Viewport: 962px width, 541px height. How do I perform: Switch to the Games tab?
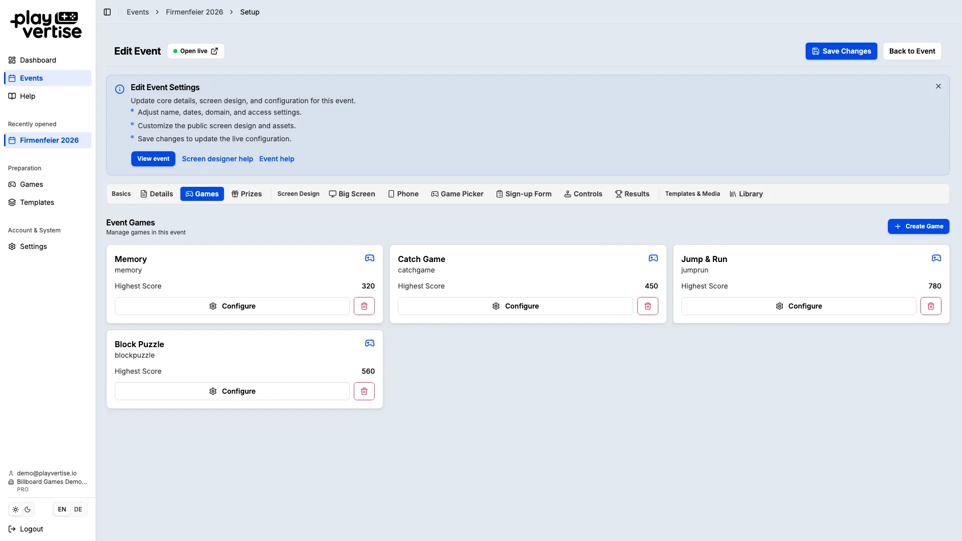[x=202, y=194]
